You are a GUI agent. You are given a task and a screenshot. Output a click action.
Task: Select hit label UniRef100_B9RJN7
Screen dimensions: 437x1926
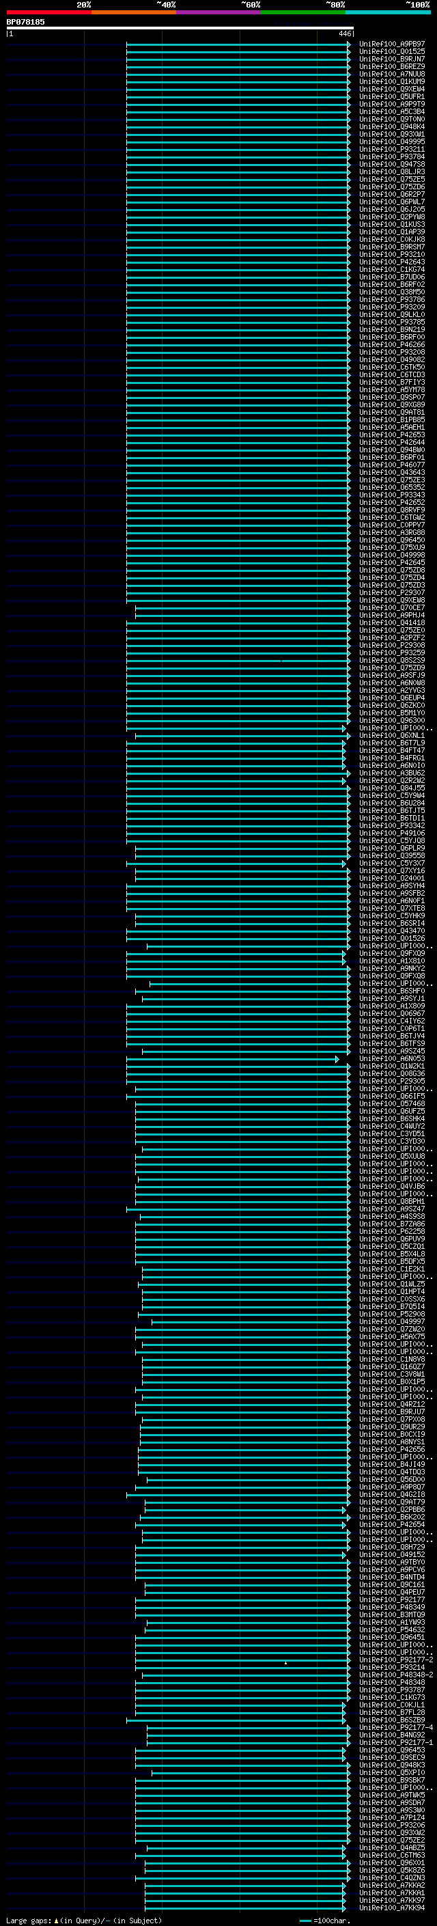pos(391,59)
